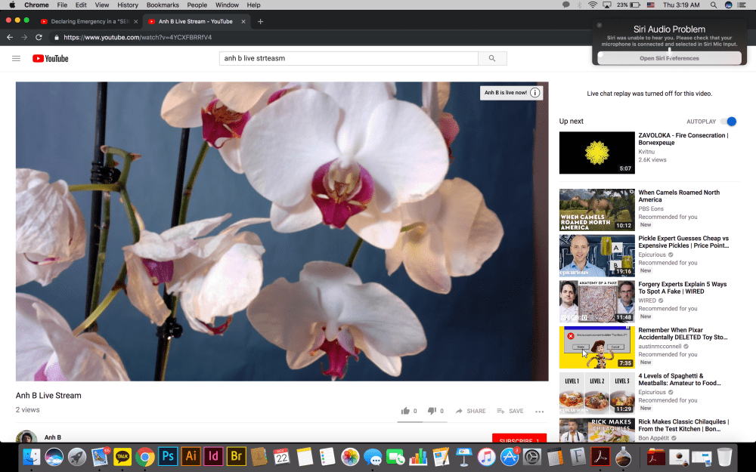Image resolution: width=756 pixels, height=472 pixels.
Task: Click the Share arrow icon
Action: [460, 411]
